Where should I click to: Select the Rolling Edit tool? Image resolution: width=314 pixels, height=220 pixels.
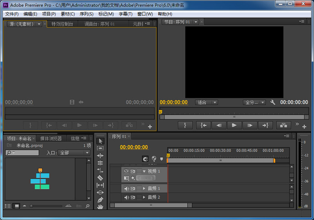point(100,163)
